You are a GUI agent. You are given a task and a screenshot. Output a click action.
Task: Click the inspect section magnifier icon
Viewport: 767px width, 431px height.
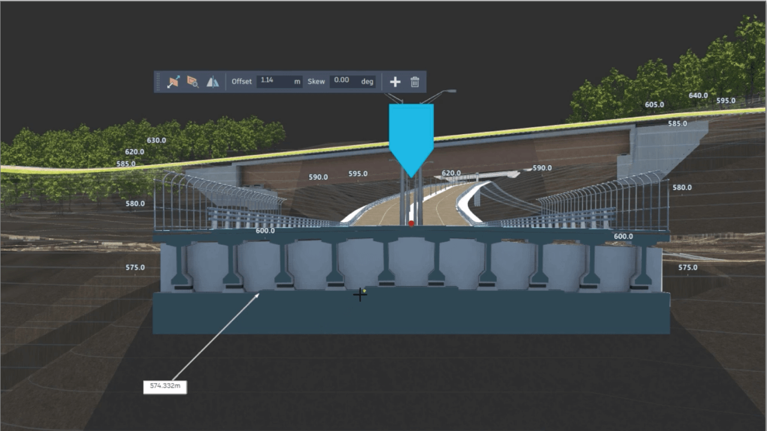coord(193,82)
